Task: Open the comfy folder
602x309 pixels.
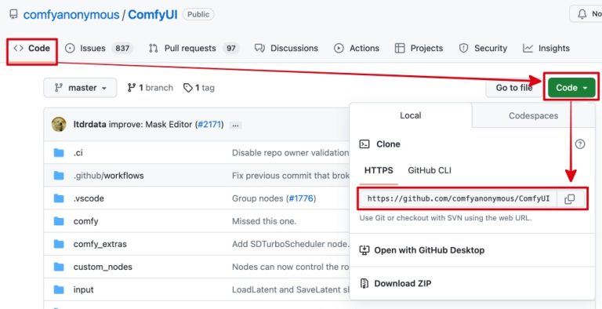Action: (x=86, y=221)
